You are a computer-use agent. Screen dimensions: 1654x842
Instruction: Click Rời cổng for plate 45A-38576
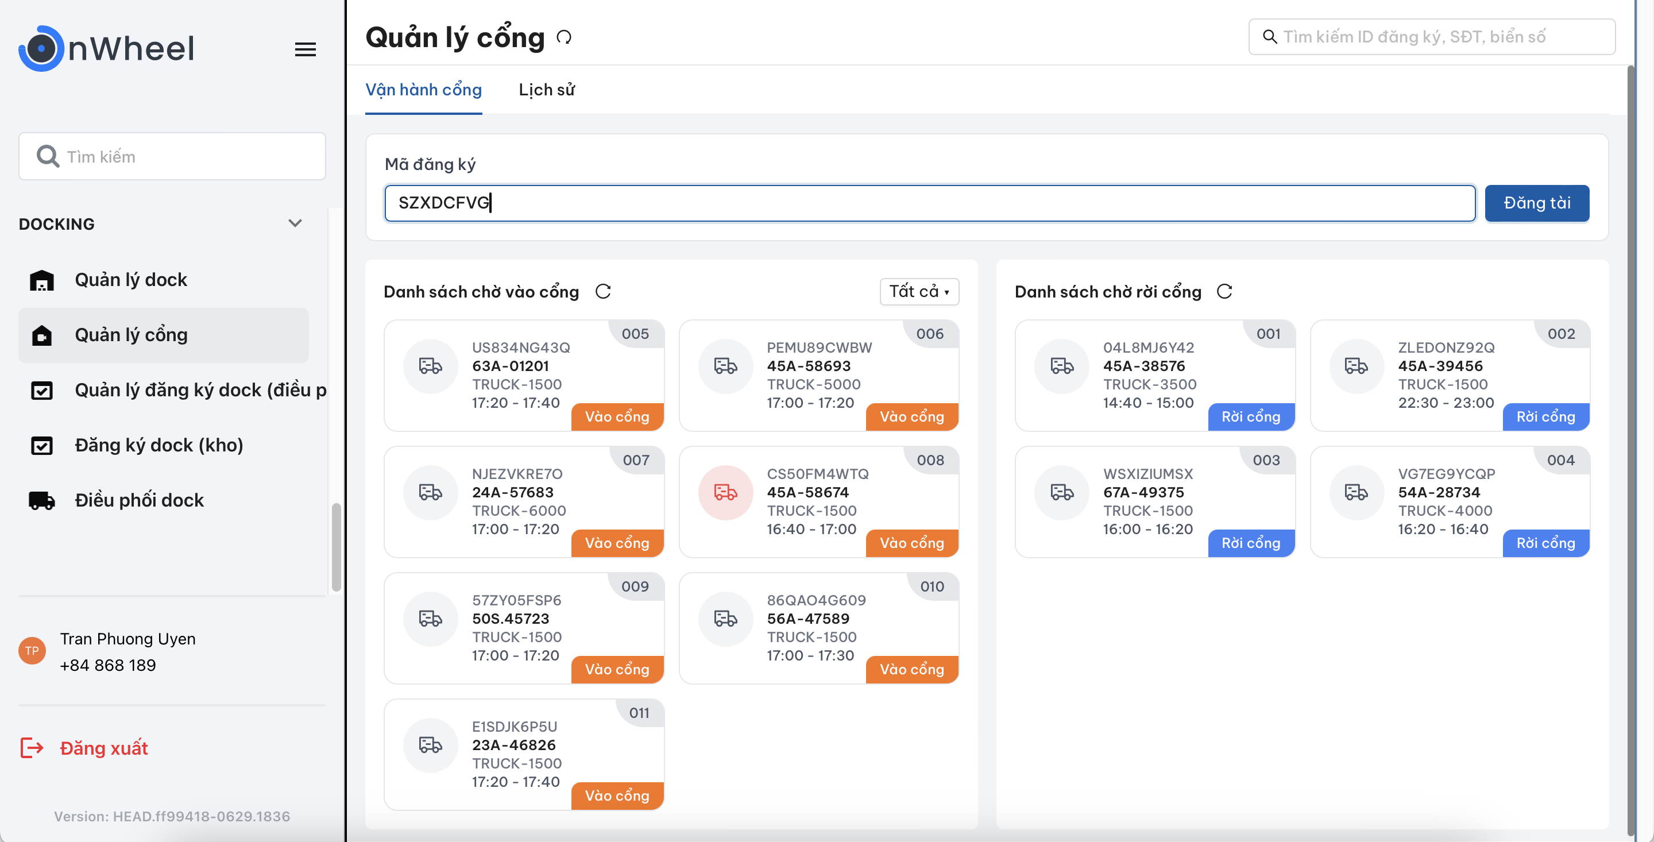[1251, 417]
